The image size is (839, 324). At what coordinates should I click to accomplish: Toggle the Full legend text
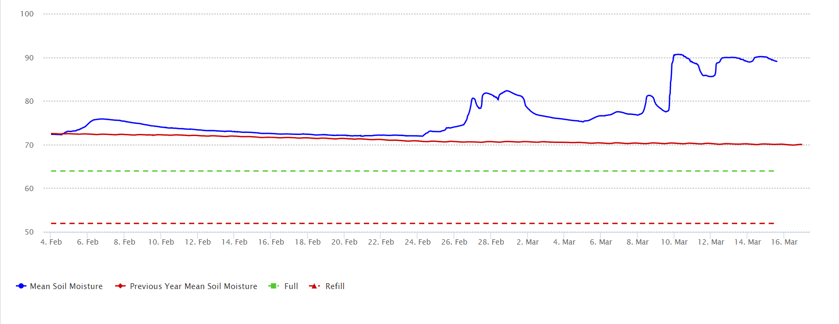coord(291,286)
